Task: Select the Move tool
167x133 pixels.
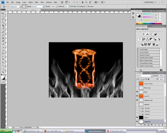Action: (3, 14)
